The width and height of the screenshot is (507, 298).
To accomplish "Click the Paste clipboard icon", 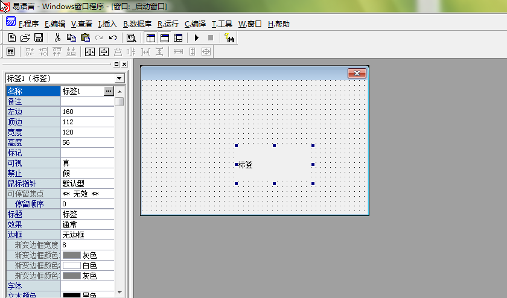I will tap(85, 38).
